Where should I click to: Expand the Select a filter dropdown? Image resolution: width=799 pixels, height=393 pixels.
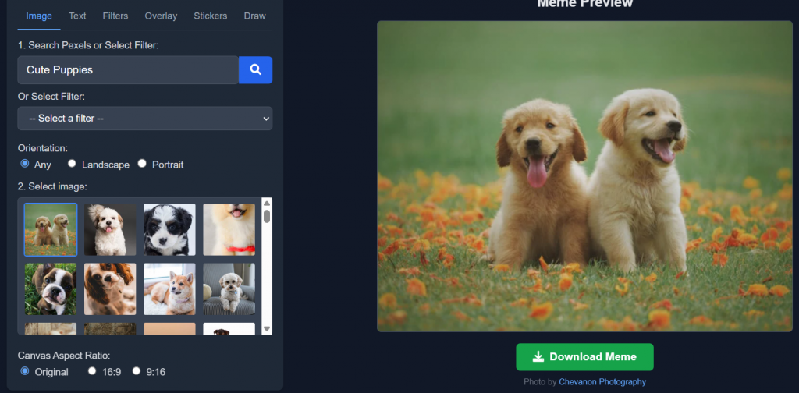(145, 118)
